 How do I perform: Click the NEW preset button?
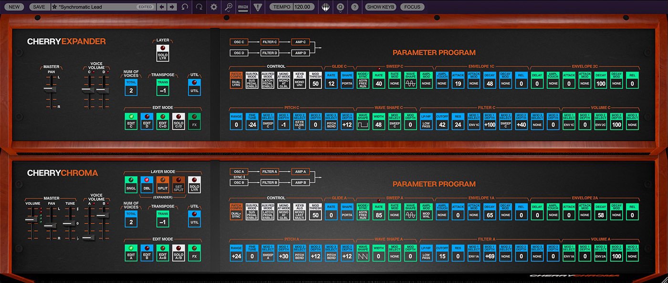pos(14,7)
